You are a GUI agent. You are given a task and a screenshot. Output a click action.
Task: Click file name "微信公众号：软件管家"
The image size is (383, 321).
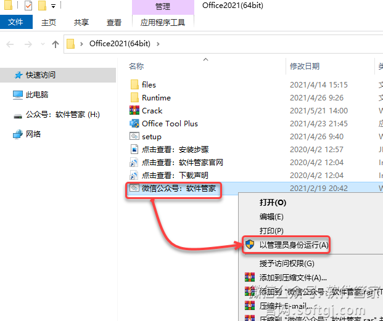pos(179,189)
